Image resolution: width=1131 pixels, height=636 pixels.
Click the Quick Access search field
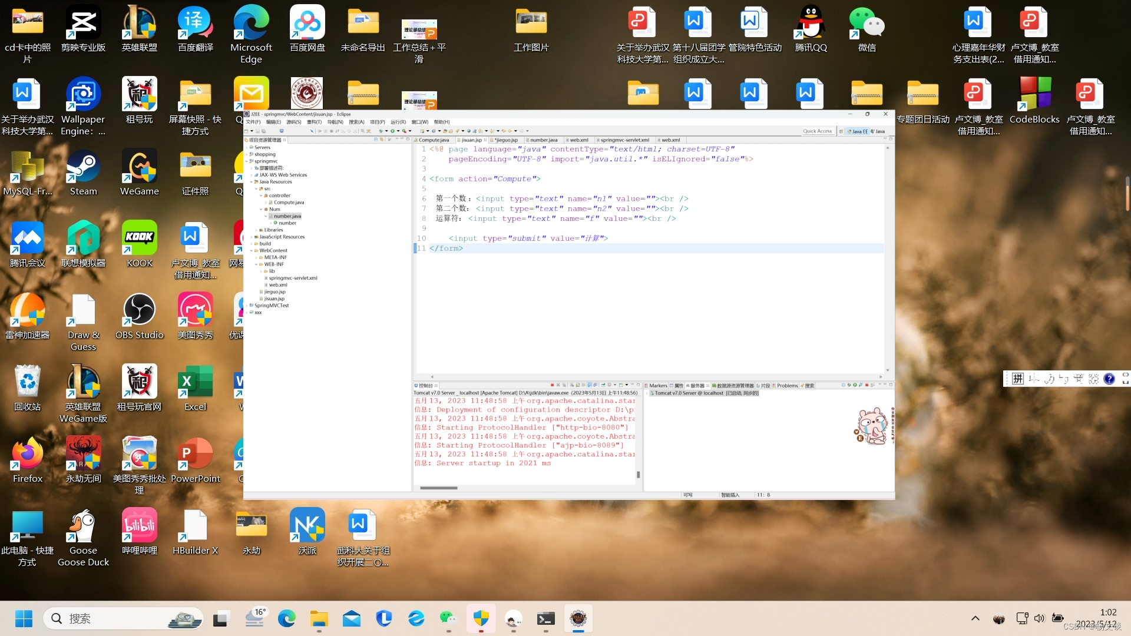[819, 131]
